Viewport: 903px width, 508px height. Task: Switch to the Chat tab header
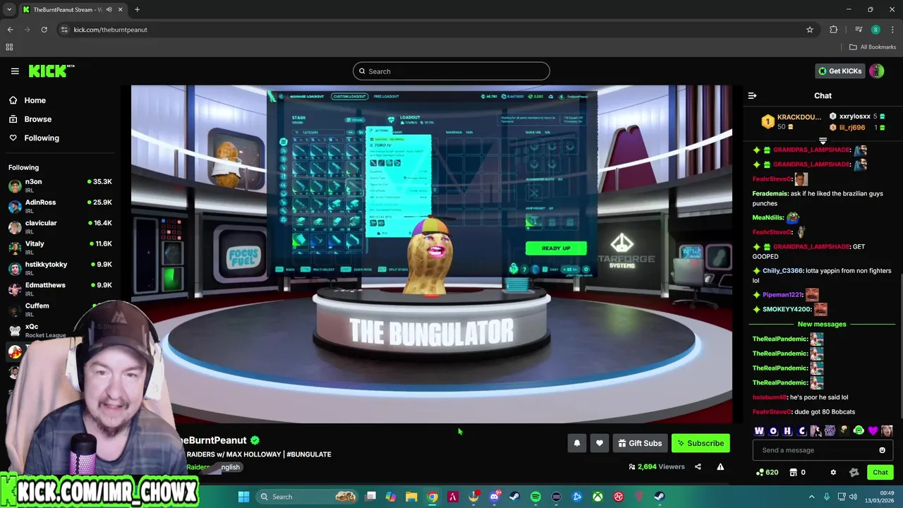tap(823, 96)
